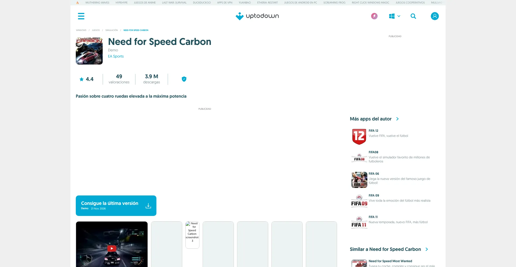Open Yuanbao trending link

click(x=245, y=3)
